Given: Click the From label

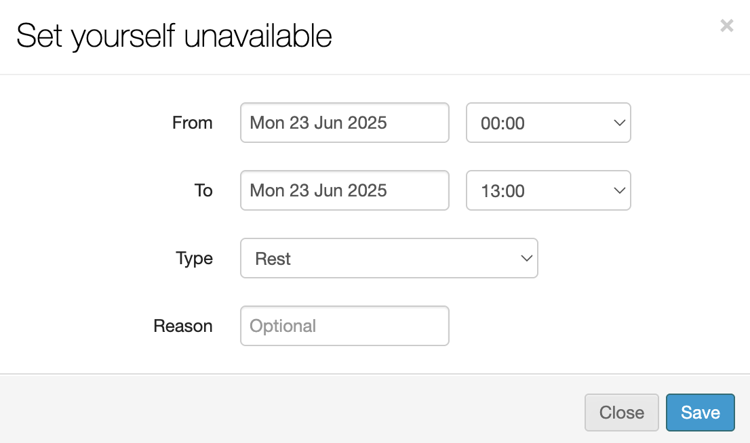Looking at the screenshot, I should point(193,123).
